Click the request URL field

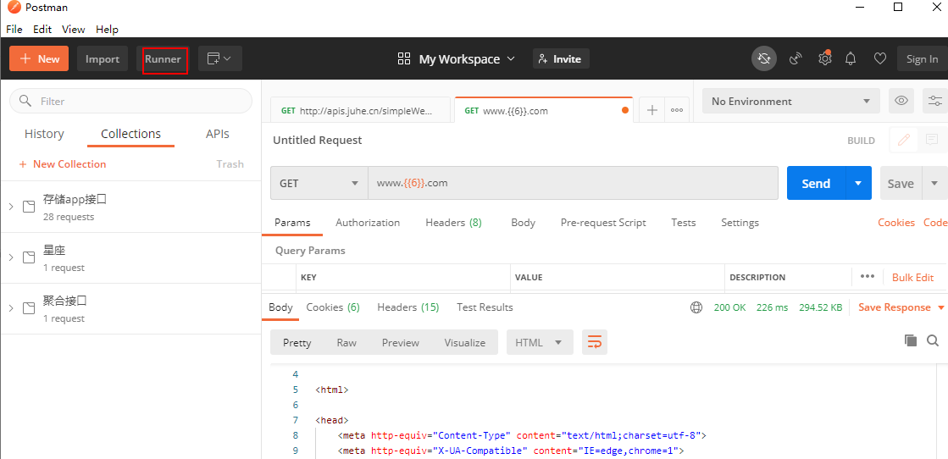[574, 183]
